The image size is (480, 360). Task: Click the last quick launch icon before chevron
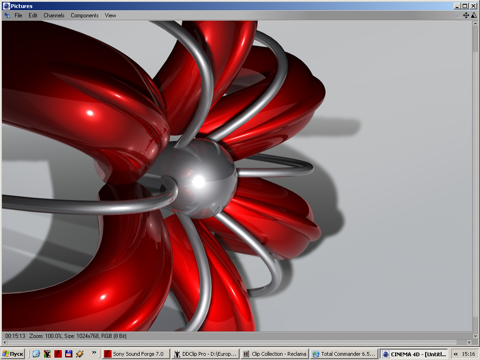79,354
